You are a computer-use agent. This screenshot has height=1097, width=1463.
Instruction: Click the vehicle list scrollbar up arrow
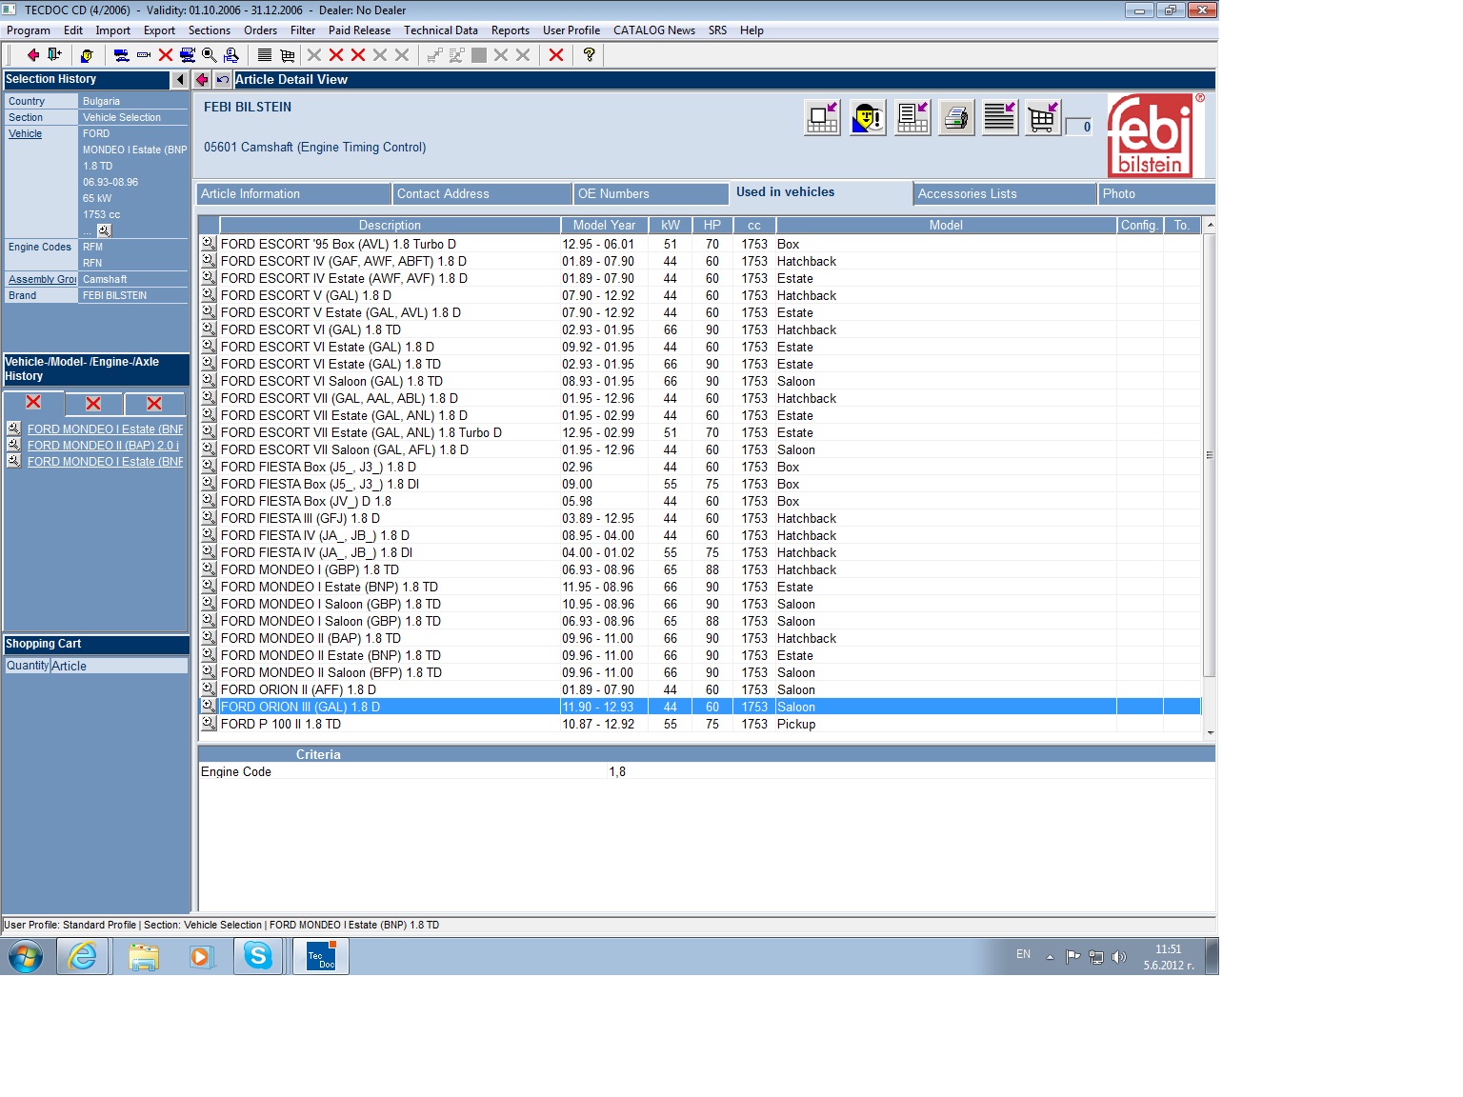1210,226
